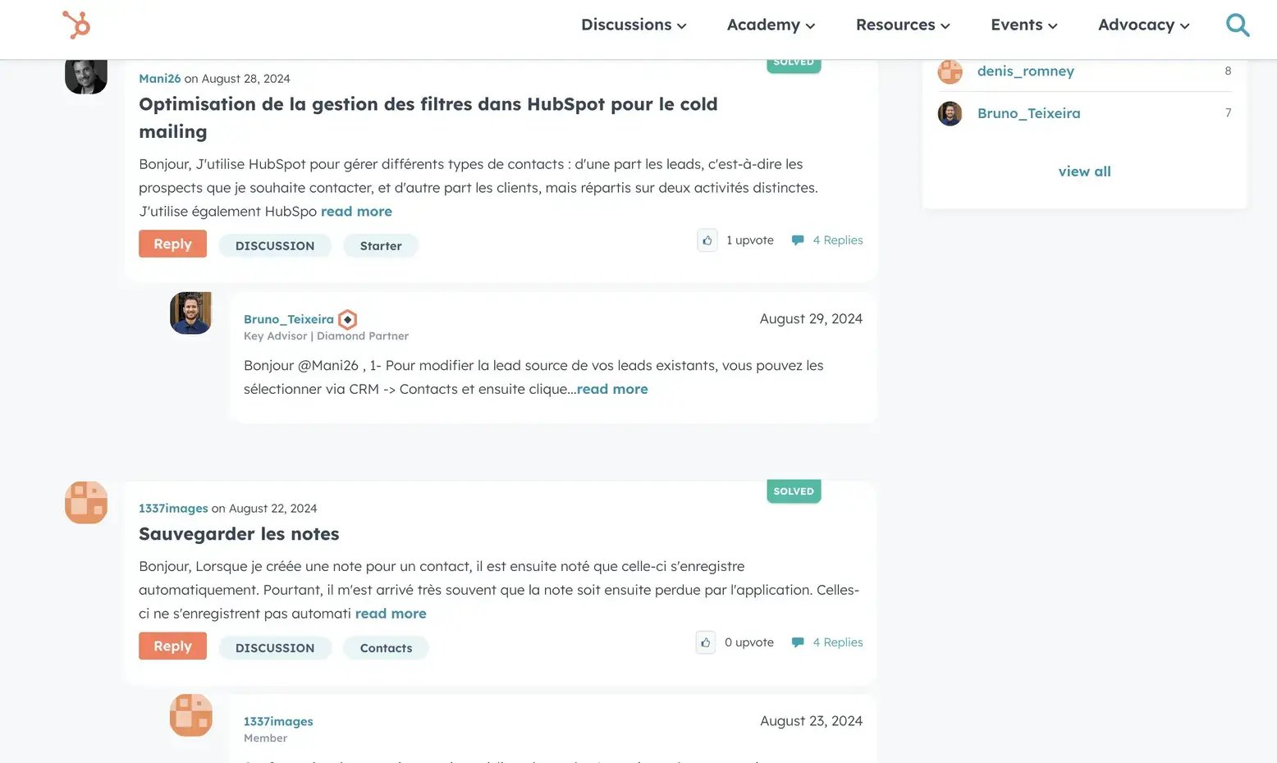Click reply bubble icon on cold mailing post
This screenshot has height=763, width=1277.
(x=798, y=240)
